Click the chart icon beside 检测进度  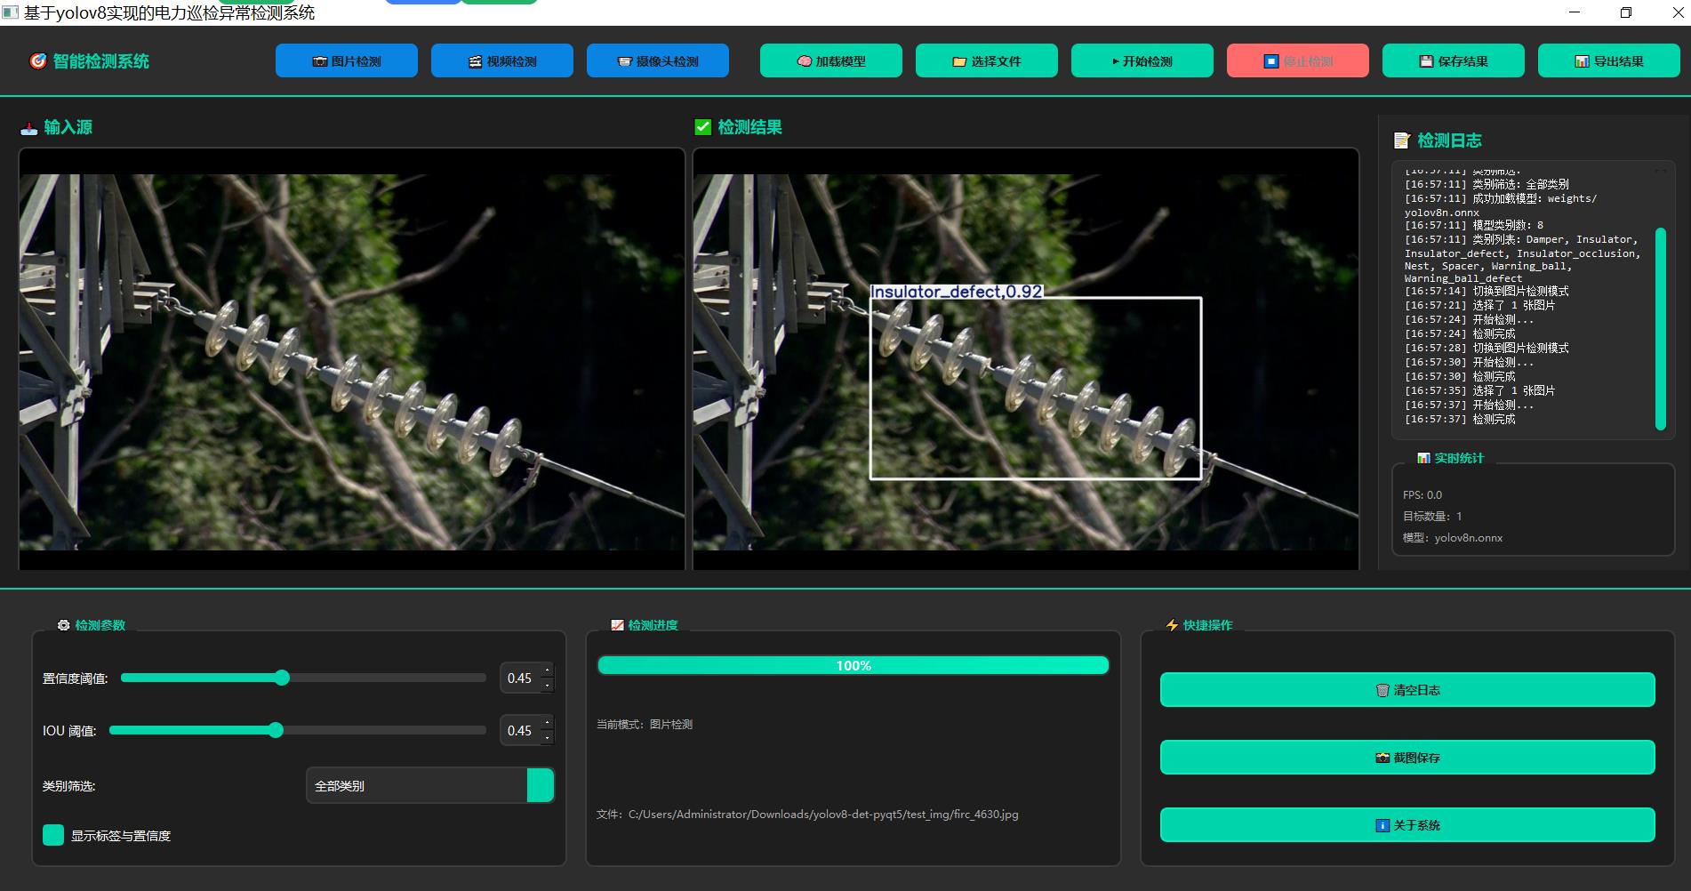click(x=617, y=625)
